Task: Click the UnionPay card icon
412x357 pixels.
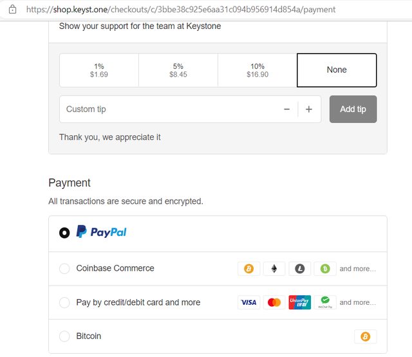Action: (x=299, y=302)
